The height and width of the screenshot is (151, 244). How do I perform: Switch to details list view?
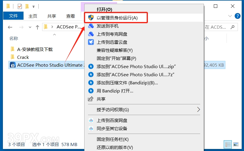[x=228, y=145]
